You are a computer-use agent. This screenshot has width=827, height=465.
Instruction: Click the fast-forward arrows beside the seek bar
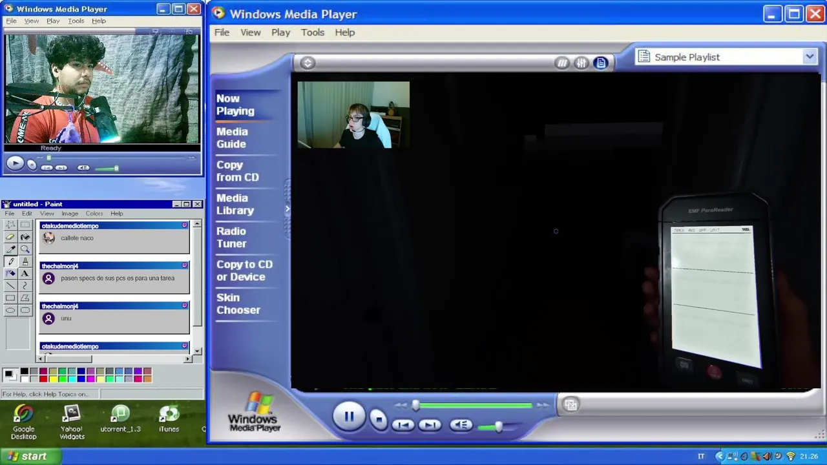[x=543, y=406]
